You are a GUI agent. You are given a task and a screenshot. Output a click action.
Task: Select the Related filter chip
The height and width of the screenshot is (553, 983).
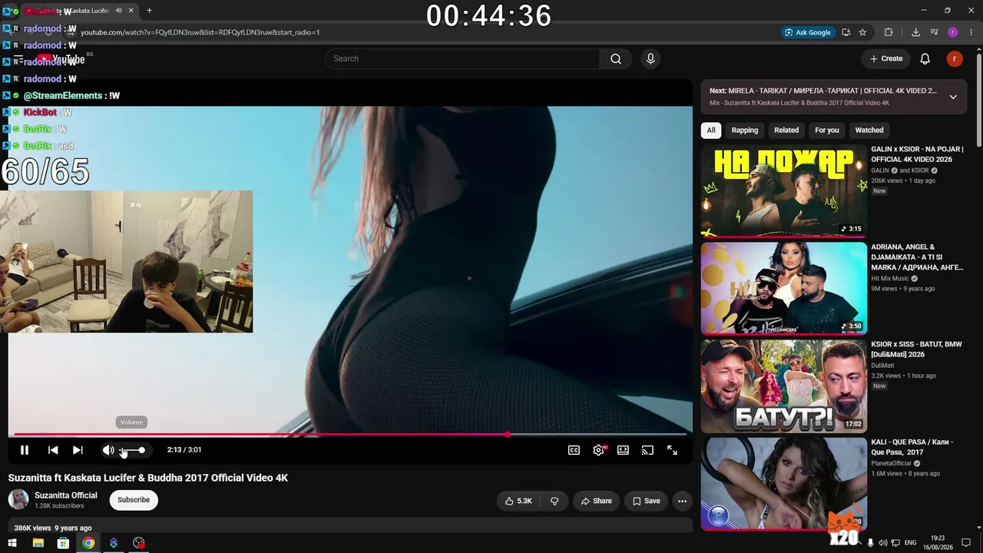point(786,131)
